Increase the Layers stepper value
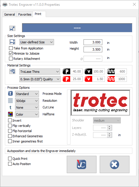 click(110, 126)
